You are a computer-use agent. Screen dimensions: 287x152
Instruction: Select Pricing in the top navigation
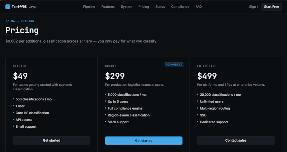pyautogui.click(x=144, y=7)
